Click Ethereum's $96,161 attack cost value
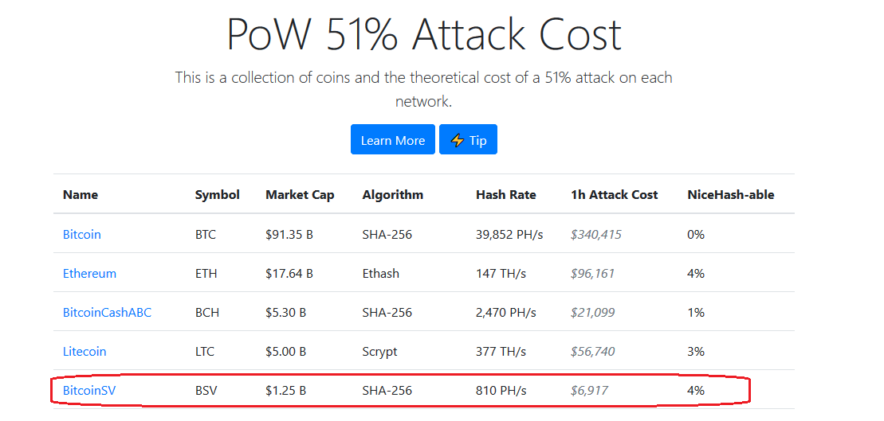The height and width of the screenshot is (421, 884). pyautogui.click(x=592, y=274)
